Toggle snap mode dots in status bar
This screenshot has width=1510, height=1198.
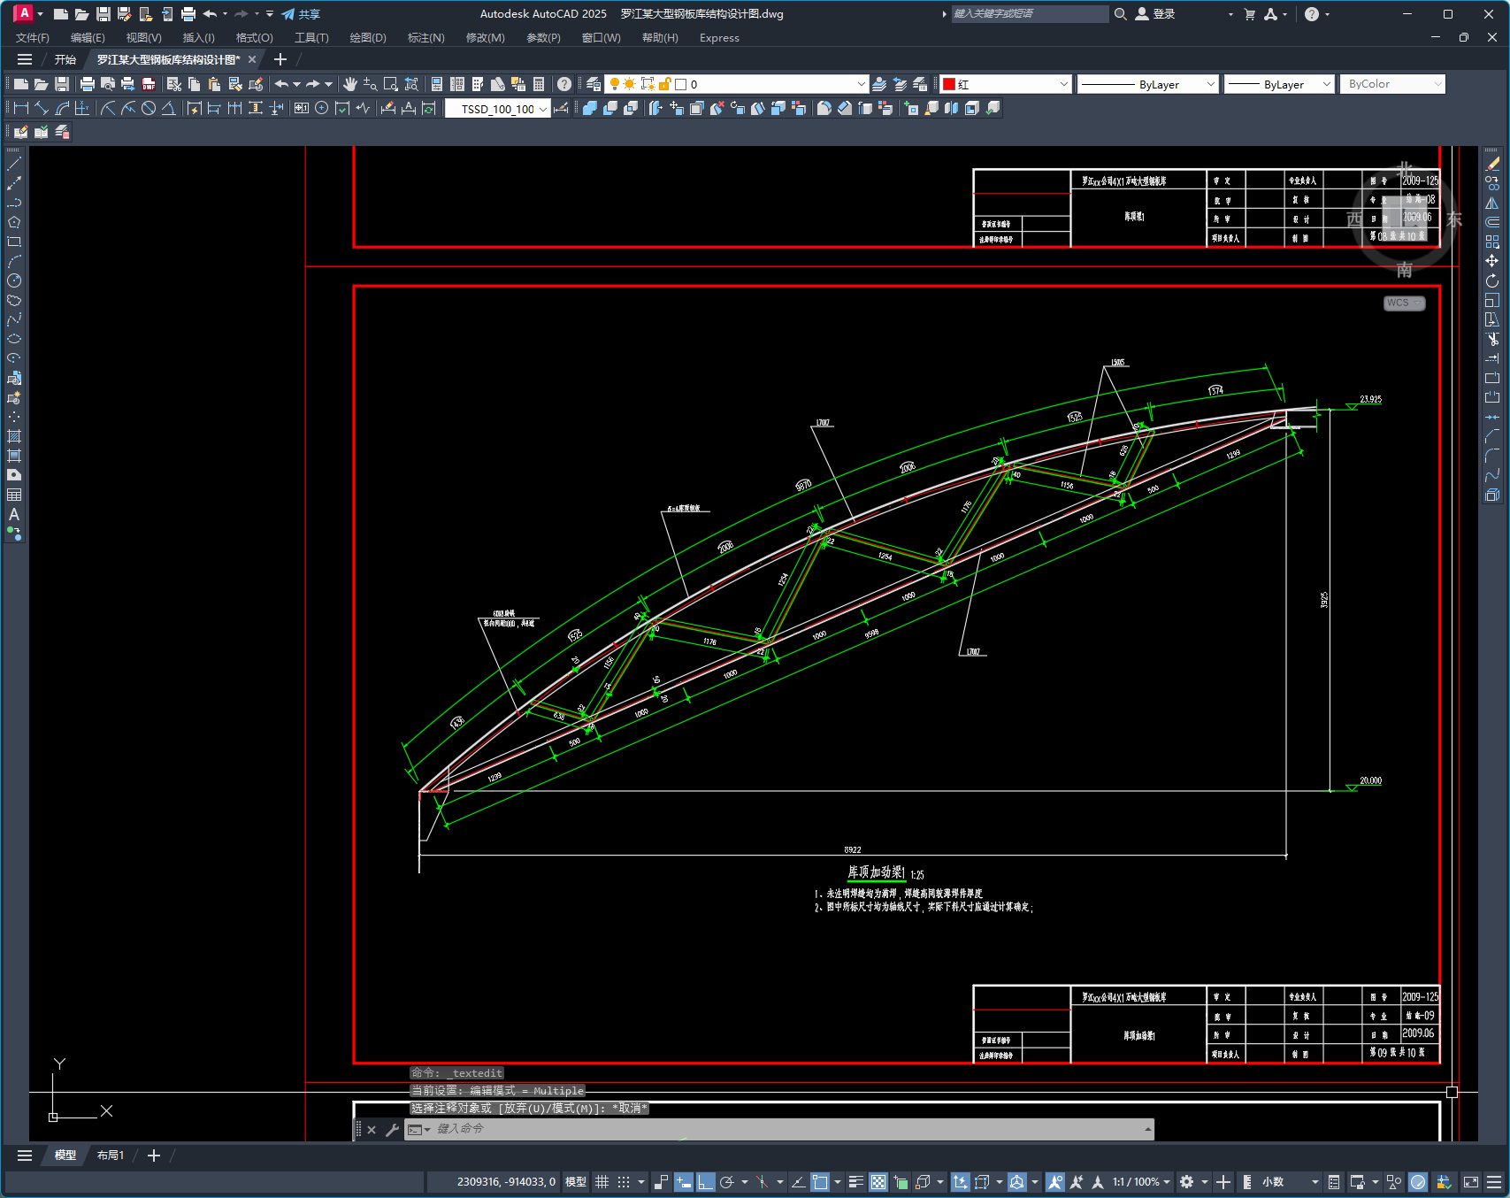[x=624, y=1182]
